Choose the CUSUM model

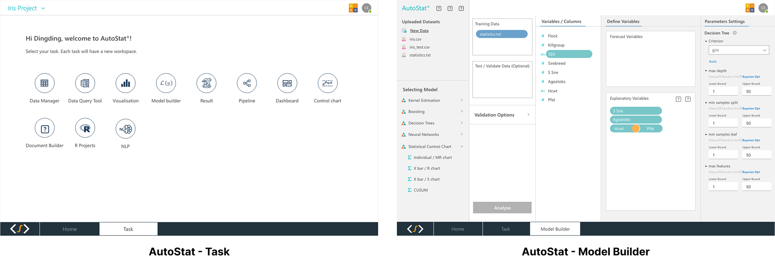(x=421, y=190)
